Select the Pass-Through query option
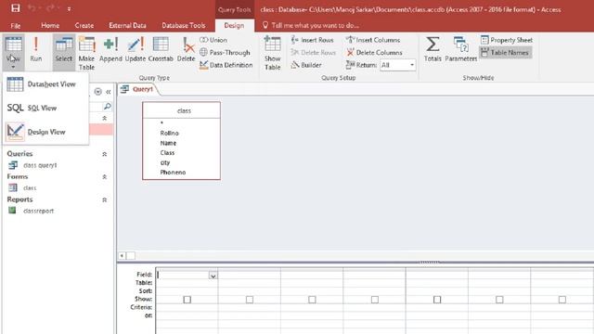This screenshot has height=334, width=594. (225, 52)
